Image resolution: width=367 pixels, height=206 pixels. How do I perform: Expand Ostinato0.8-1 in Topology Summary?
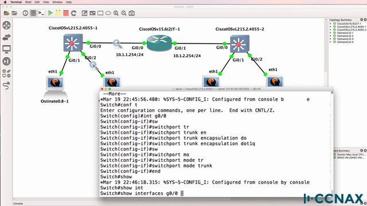click(x=330, y=33)
